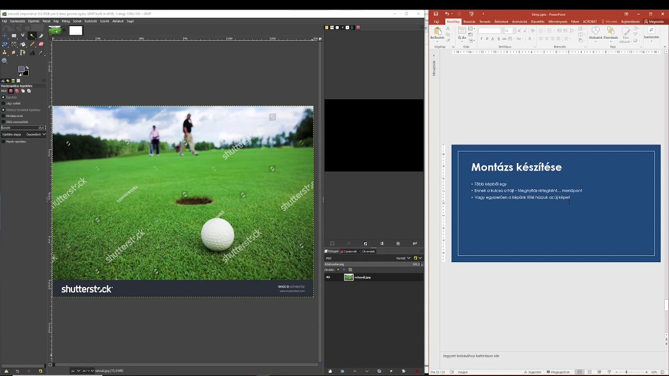Open the Szűrők menu in GIMP
This screenshot has width=669, height=376.
coord(105,21)
